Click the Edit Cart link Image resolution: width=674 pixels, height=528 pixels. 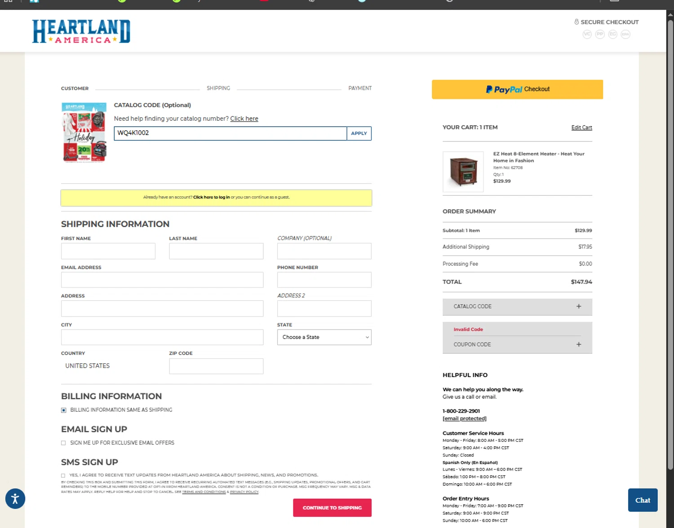[x=581, y=128]
